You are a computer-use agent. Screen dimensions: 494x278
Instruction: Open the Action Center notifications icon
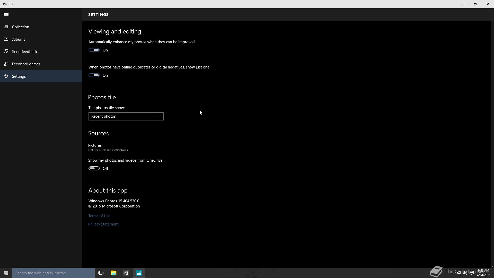471,273
